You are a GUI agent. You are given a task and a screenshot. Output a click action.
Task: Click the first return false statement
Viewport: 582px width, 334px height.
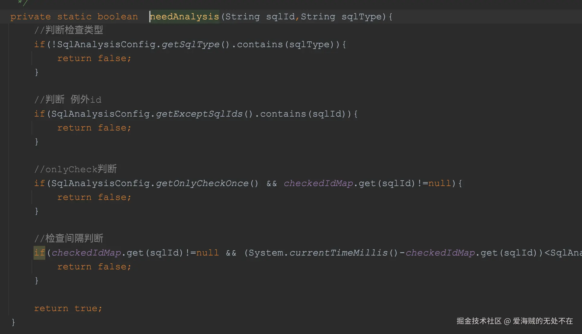click(94, 58)
